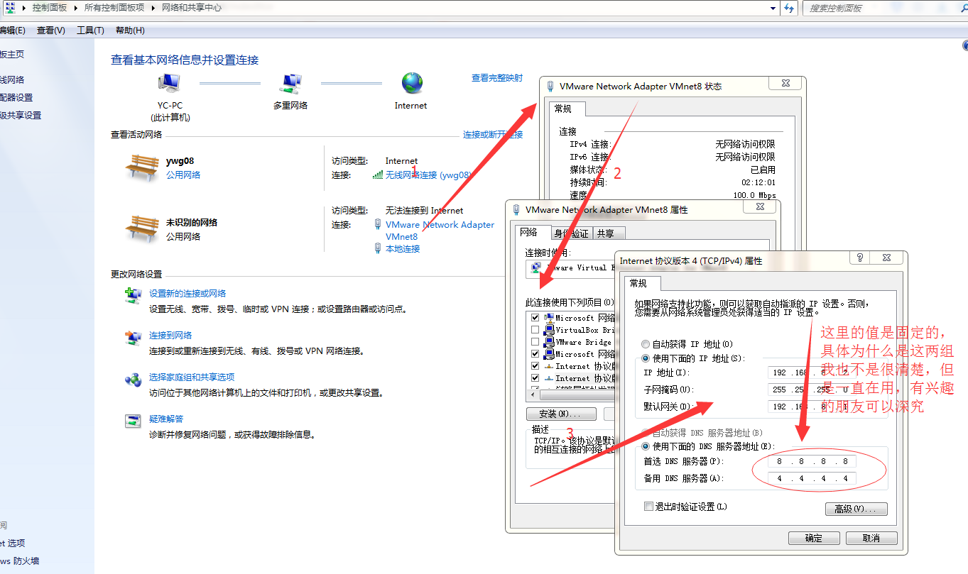Click the VMnet8 属性 dialog title icon
This screenshot has width=968, height=574.
tap(516, 210)
